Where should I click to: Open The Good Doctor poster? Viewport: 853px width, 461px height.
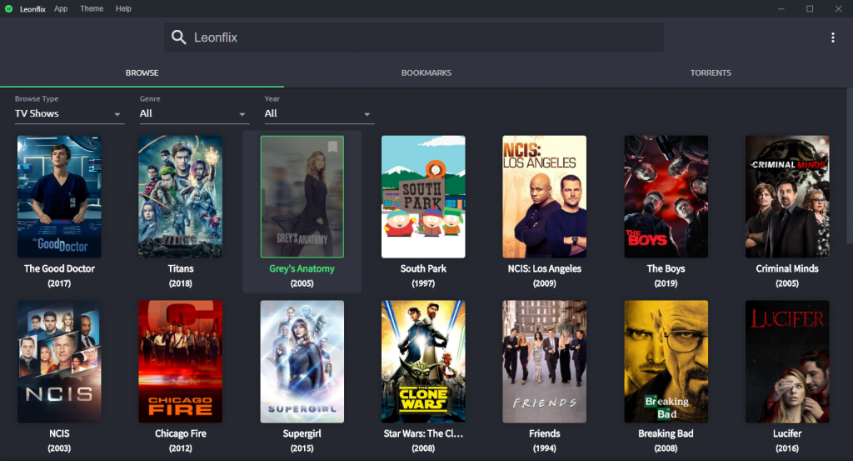click(59, 197)
